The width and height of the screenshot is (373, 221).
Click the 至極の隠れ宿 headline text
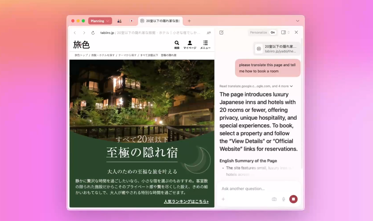coord(142,153)
